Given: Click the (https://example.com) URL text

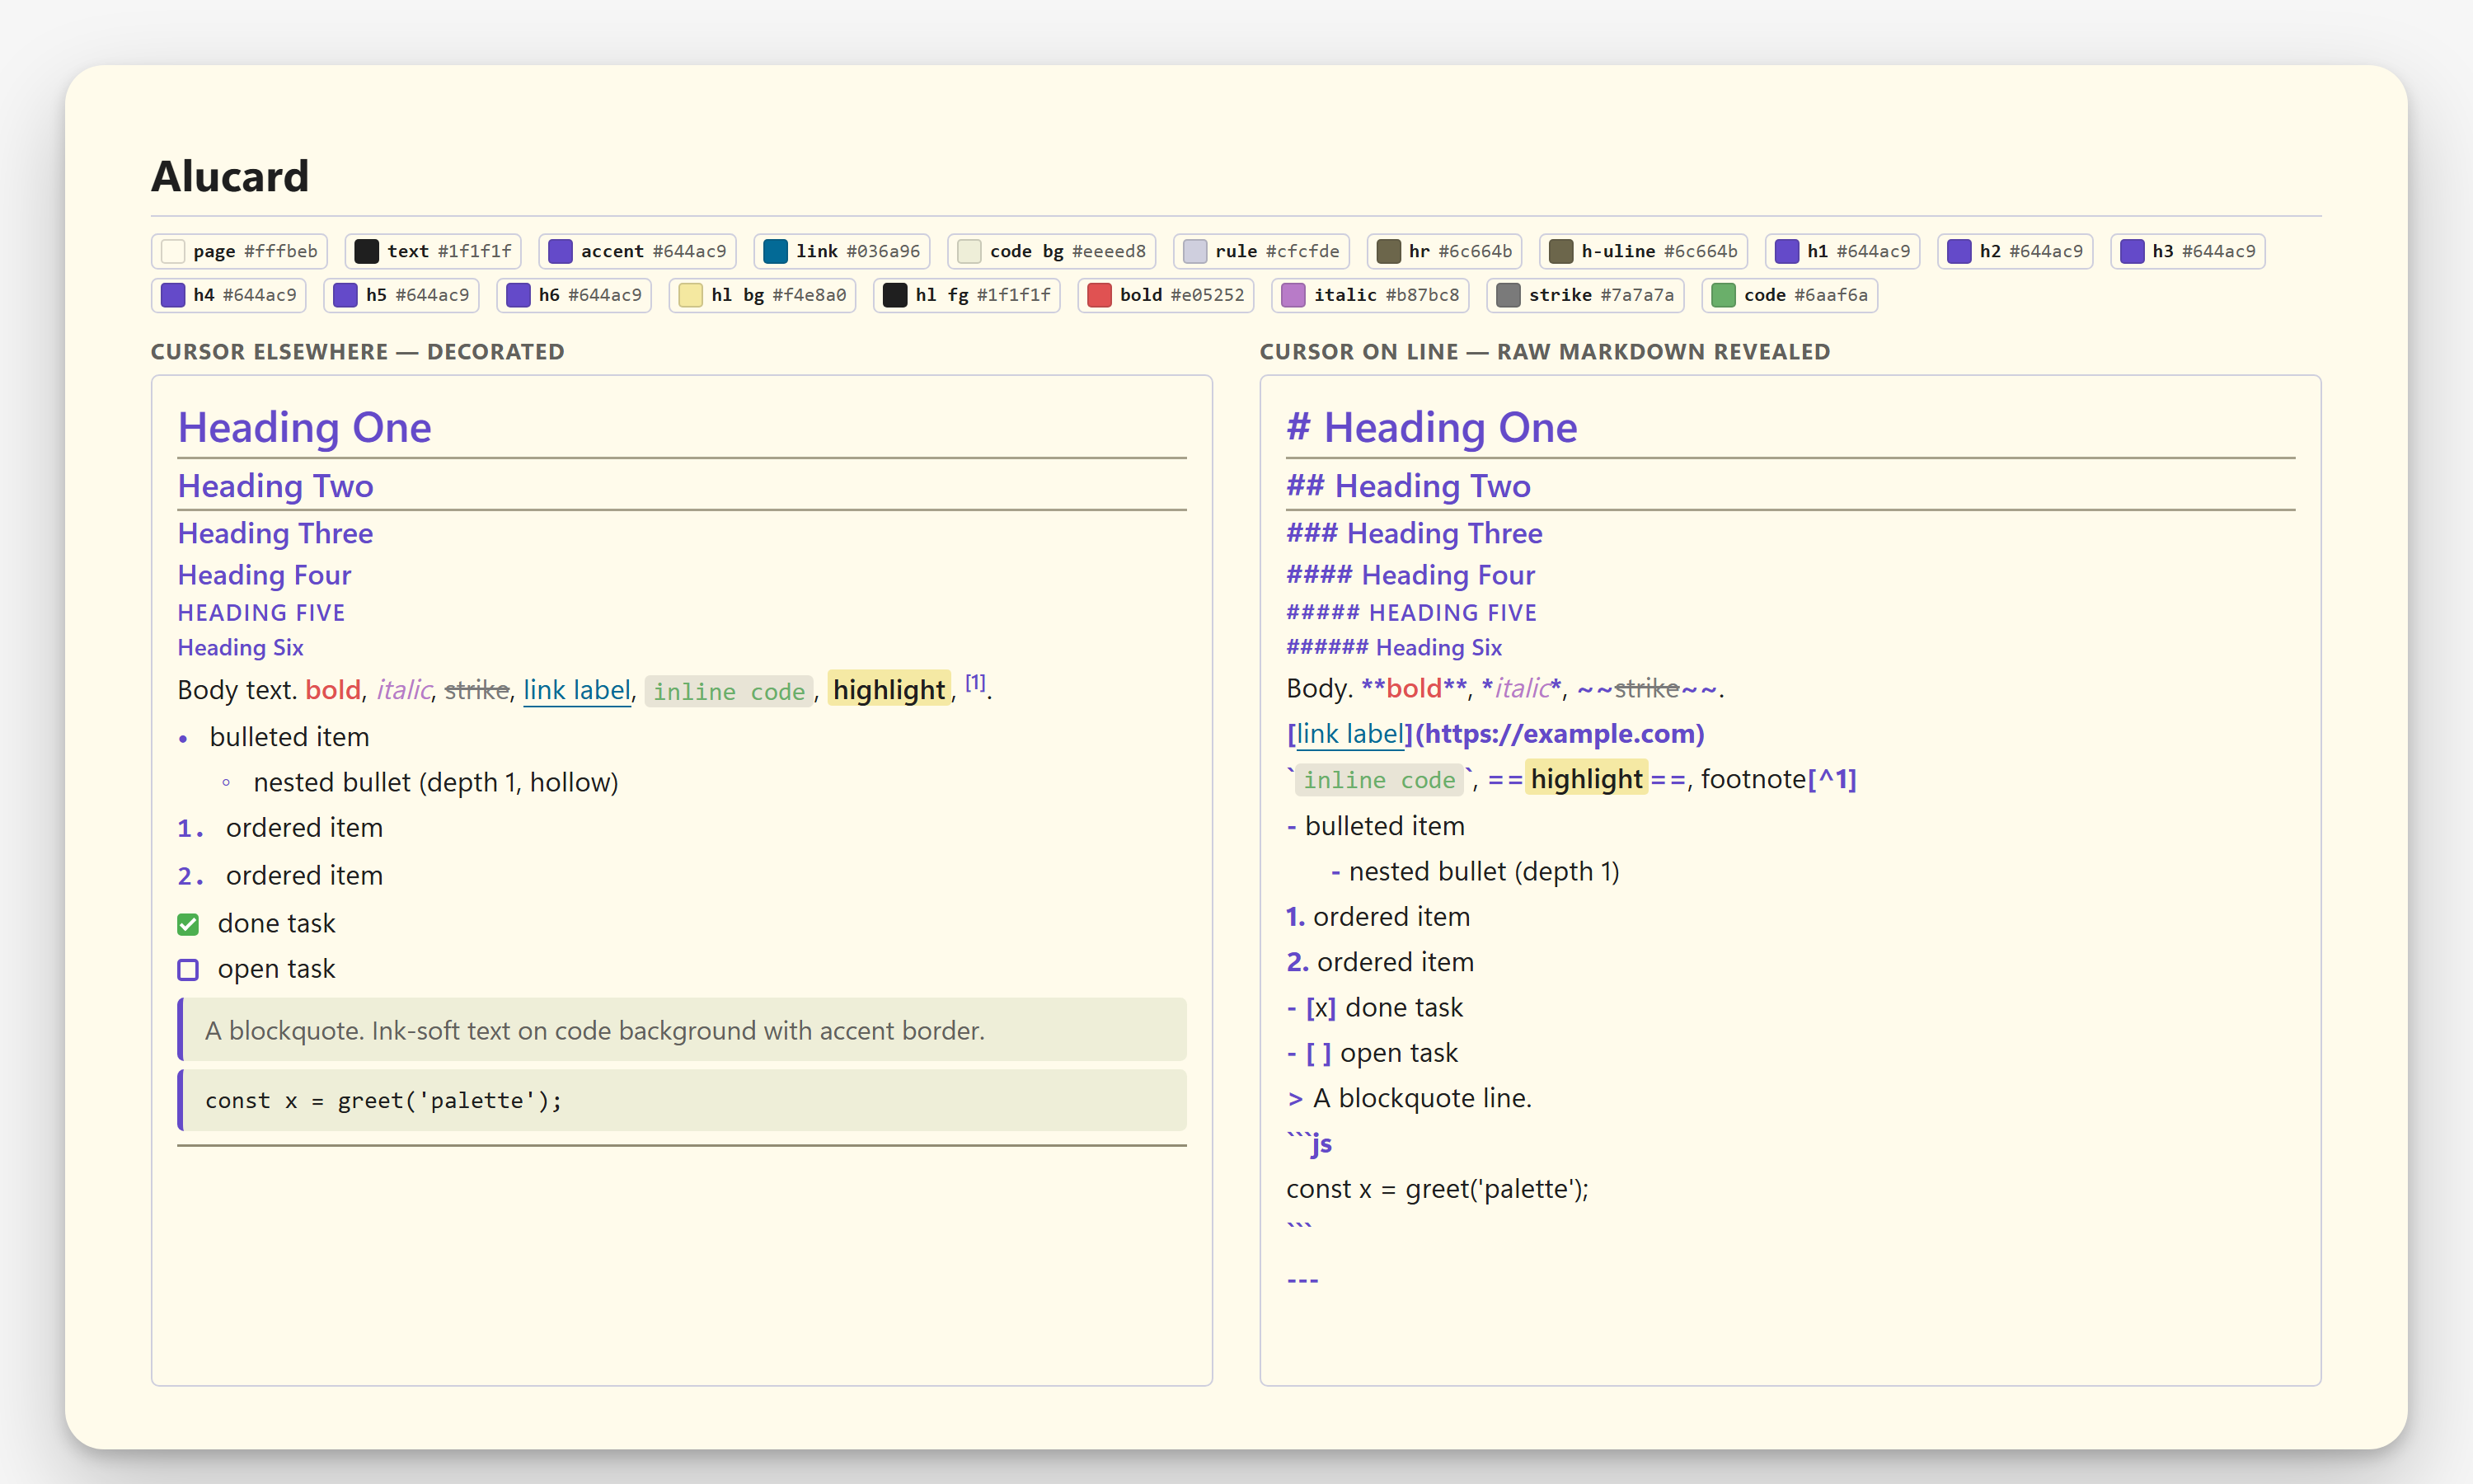Looking at the screenshot, I should click(1560, 734).
